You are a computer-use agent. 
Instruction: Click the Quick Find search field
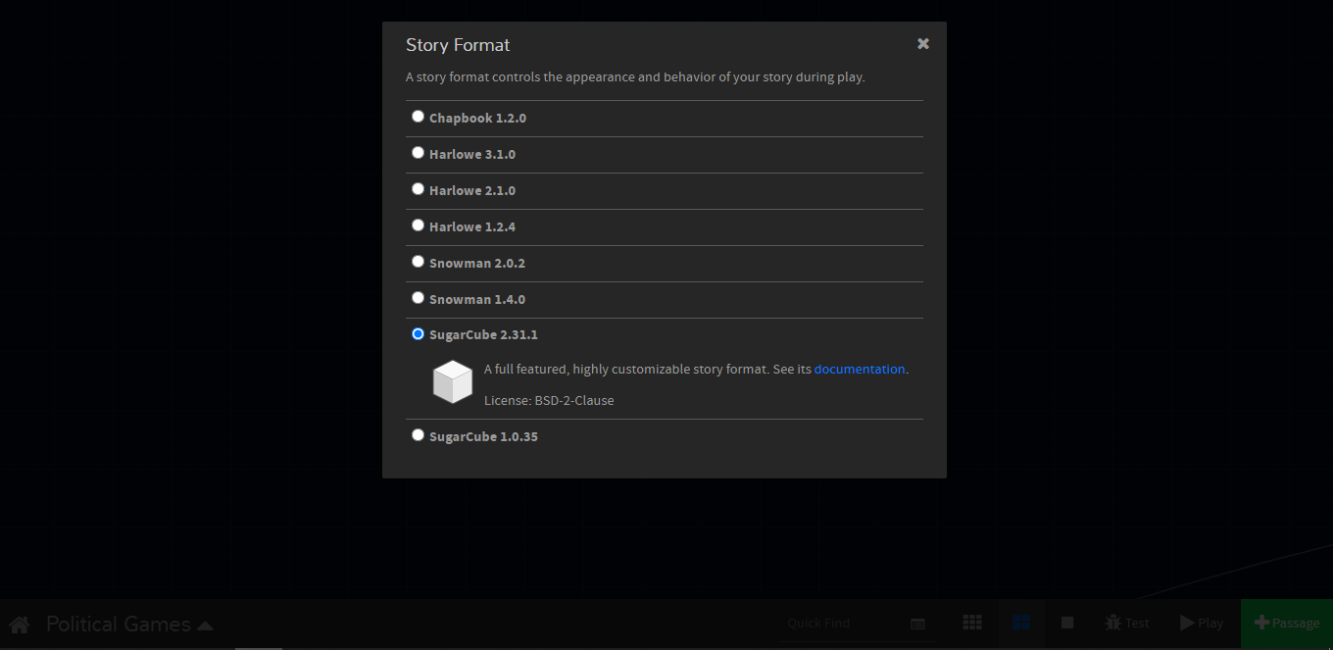coord(845,624)
